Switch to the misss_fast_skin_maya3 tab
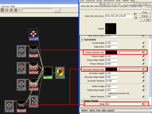Image resolution: width=152 pixels, height=114 pixels. coord(90,6)
